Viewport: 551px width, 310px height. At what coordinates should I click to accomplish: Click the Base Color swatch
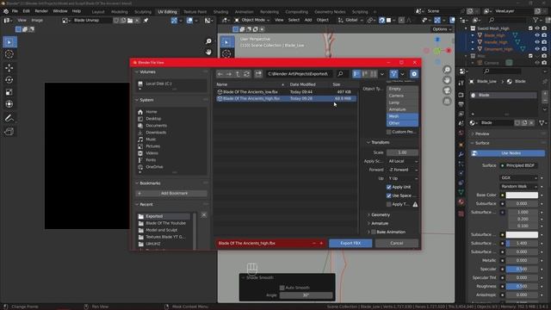(x=522, y=195)
